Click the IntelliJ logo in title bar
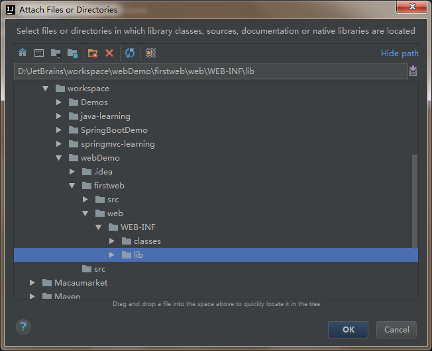This screenshot has width=432, height=351. pos(11,10)
